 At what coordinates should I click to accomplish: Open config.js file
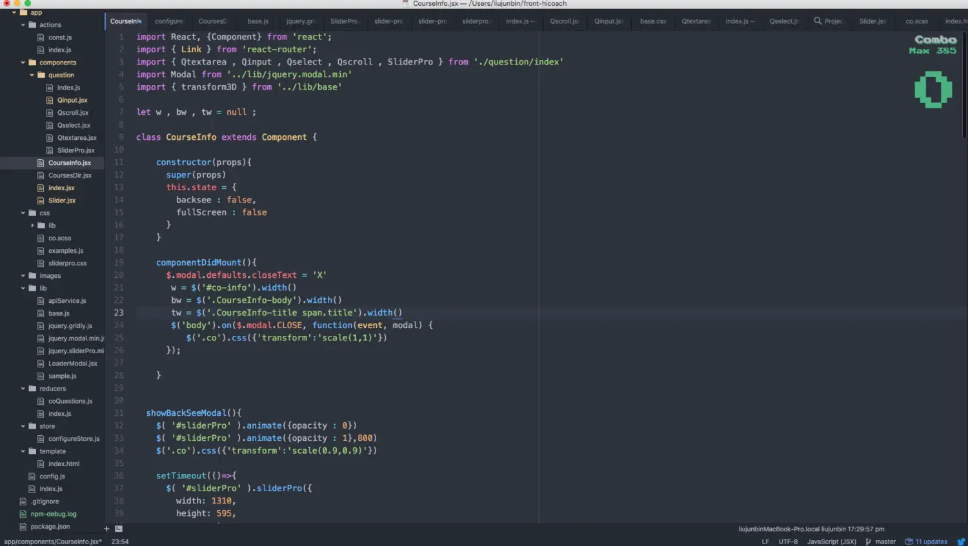tap(52, 476)
